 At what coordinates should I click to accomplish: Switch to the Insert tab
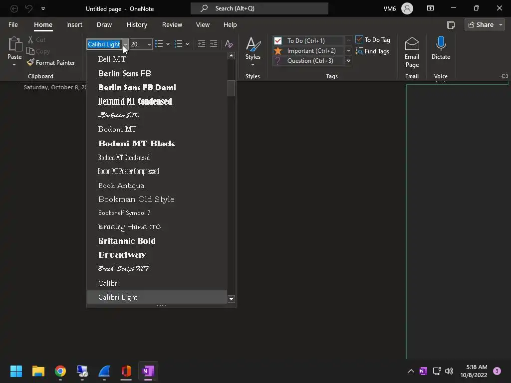tap(74, 25)
